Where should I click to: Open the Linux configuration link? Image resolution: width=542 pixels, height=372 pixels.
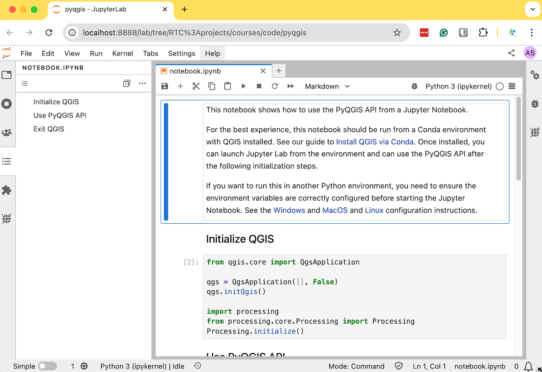(374, 210)
